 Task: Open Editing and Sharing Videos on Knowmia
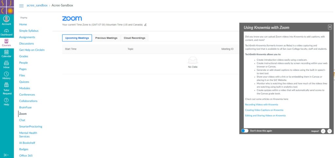click(265, 116)
